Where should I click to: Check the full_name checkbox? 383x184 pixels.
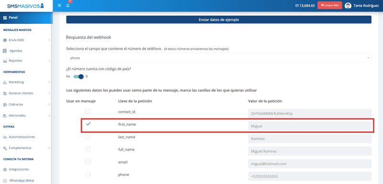click(88, 149)
